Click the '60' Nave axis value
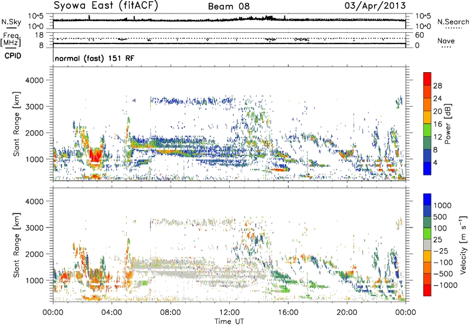Screen dimensions: 469x325 coord(419,35)
